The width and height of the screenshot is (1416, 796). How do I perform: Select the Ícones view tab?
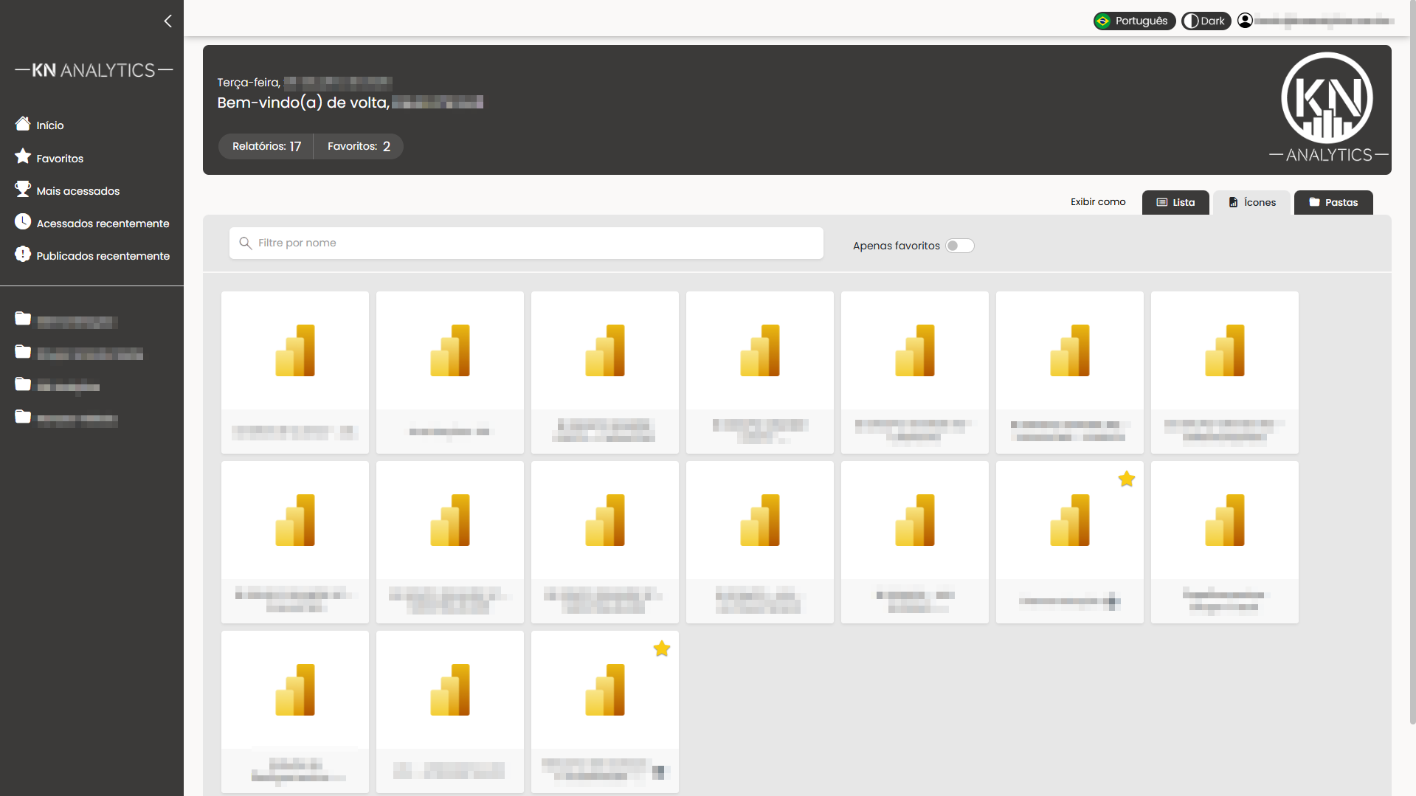[x=1251, y=202]
